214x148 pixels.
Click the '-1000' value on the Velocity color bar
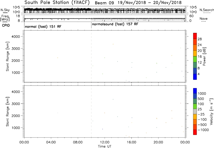pyautogui.click(x=203, y=130)
